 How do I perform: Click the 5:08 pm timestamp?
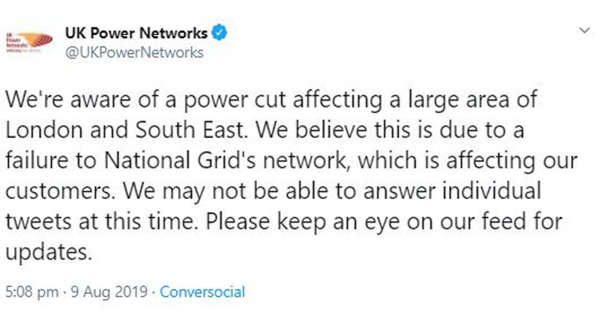click(x=31, y=293)
